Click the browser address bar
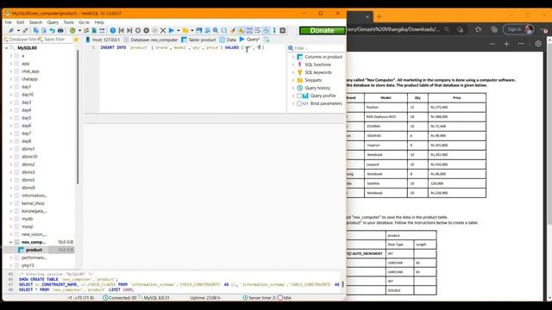Screen dimensions: 552x310 coord(394,29)
